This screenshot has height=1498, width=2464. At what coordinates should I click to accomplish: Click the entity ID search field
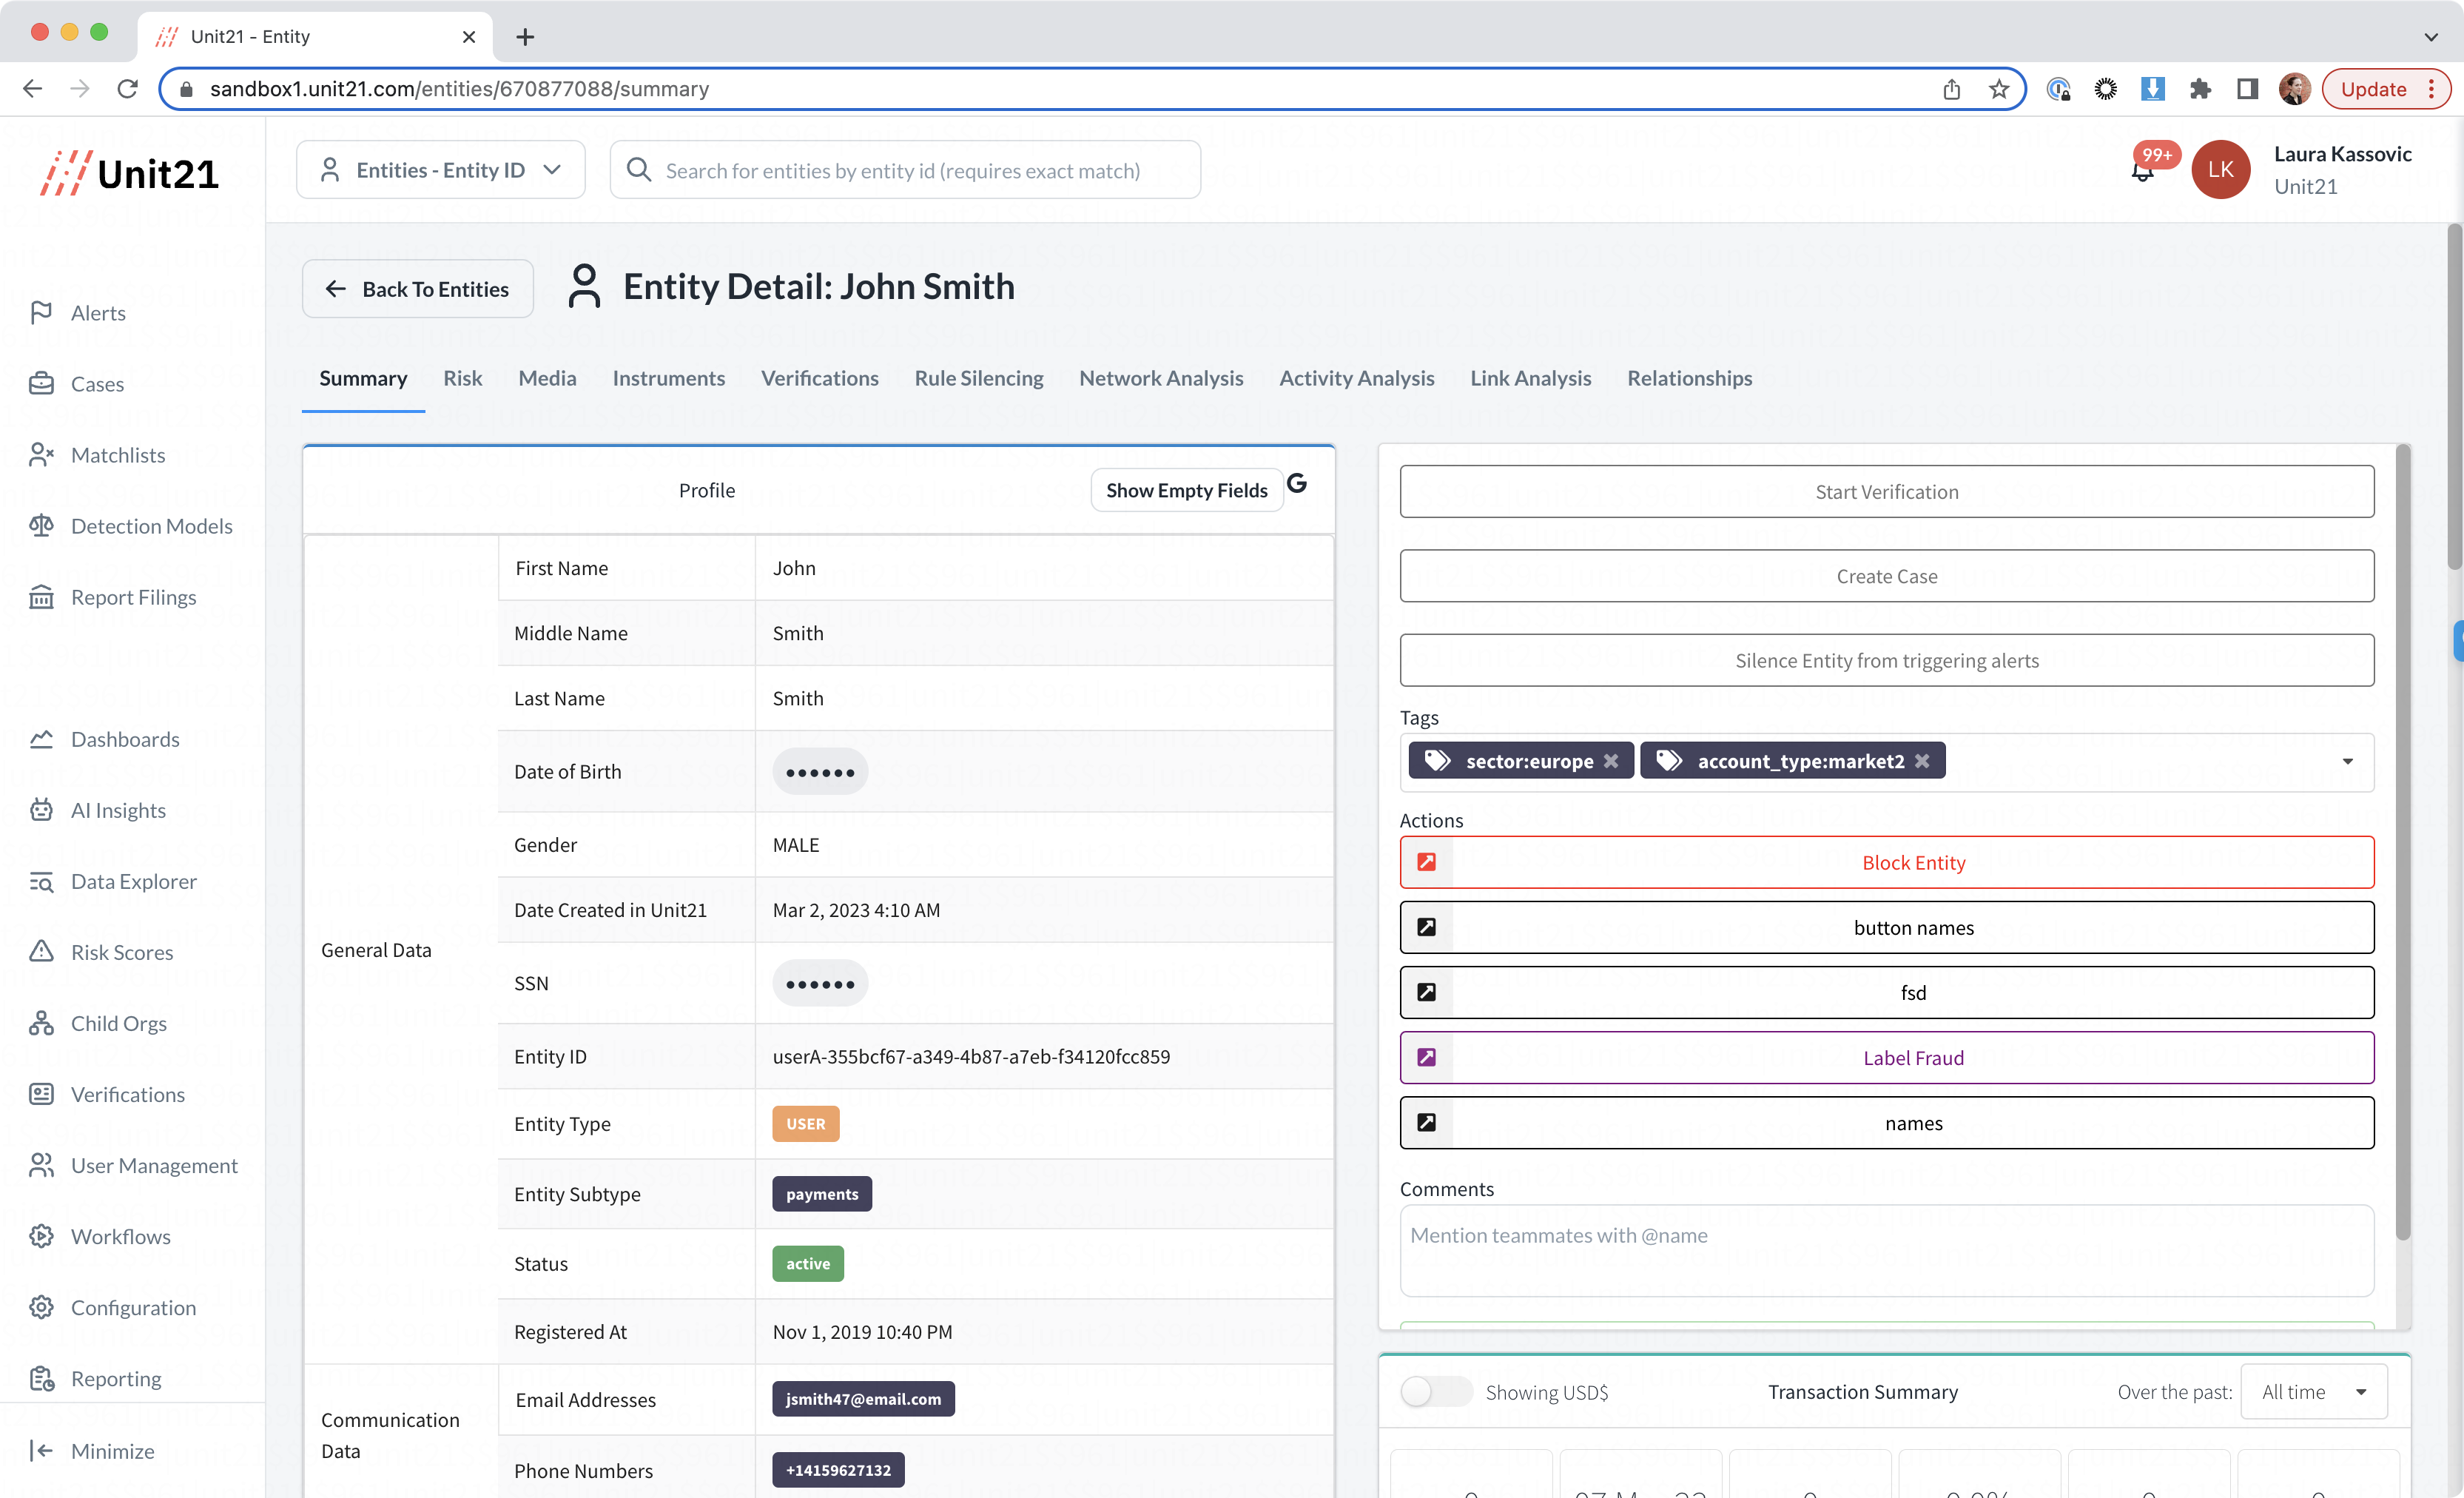(903, 171)
